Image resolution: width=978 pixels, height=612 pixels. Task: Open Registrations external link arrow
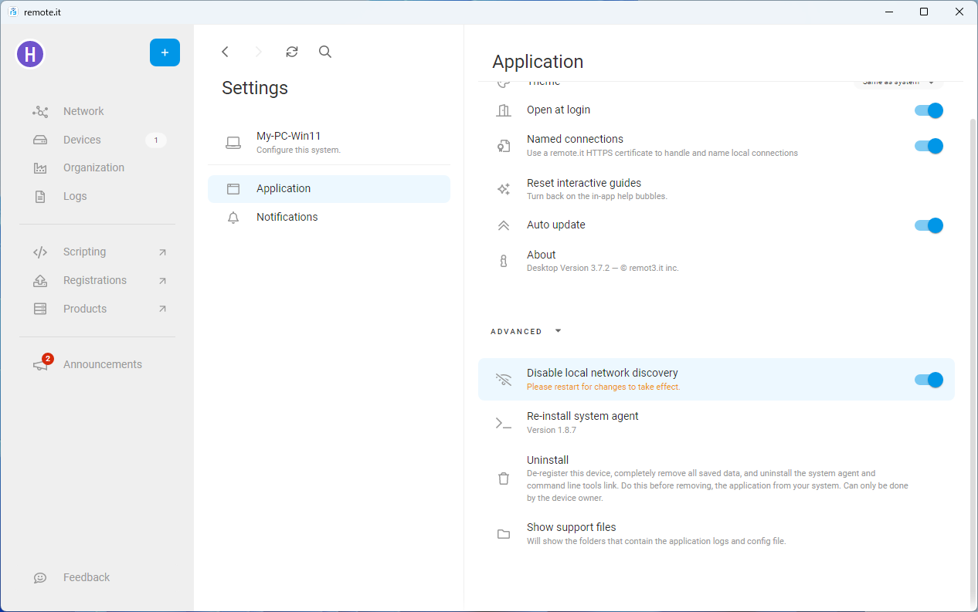tap(162, 281)
